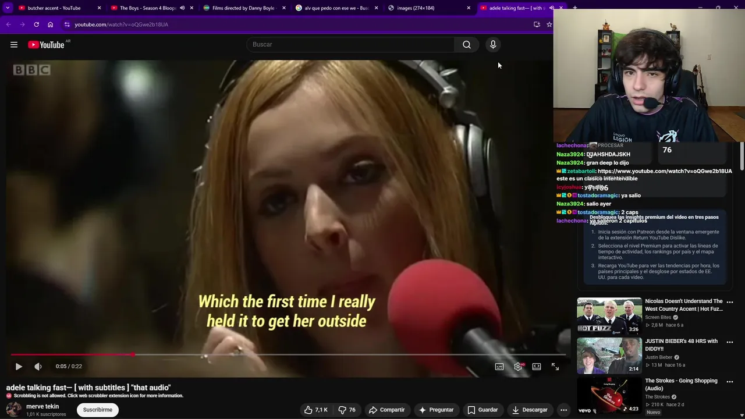
Task: Open the YouTube hamburger guide menu
Action: [14, 45]
